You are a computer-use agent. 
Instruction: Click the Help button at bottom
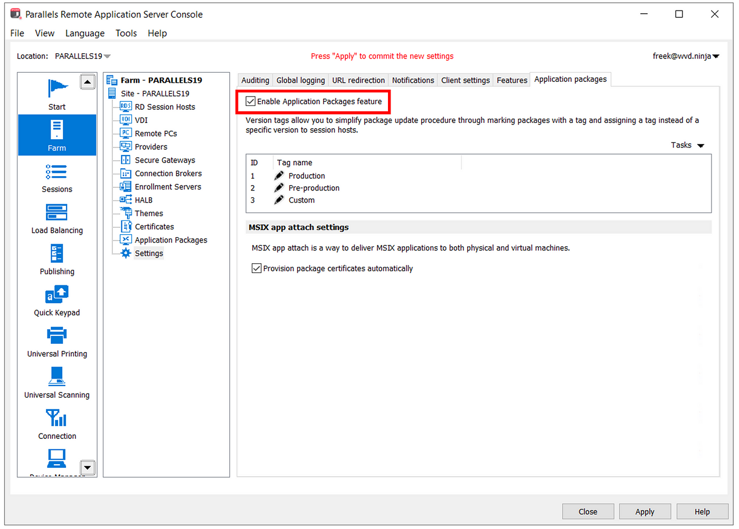click(x=702, y=512)
